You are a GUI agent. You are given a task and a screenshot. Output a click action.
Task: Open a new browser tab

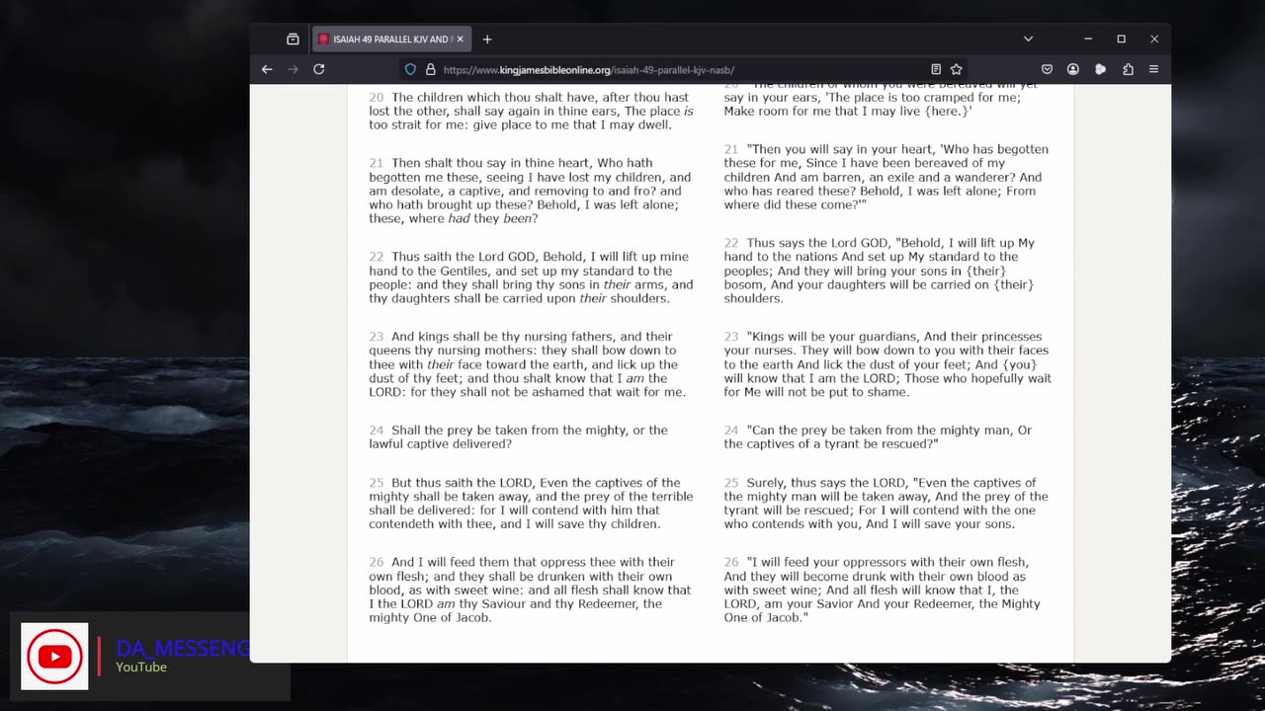point(487,39)
